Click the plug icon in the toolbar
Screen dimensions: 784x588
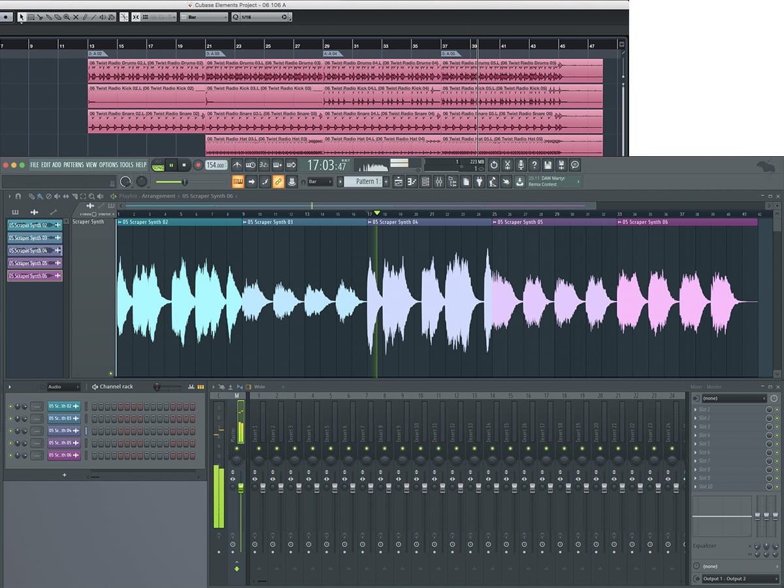click(x=478, y=182)
